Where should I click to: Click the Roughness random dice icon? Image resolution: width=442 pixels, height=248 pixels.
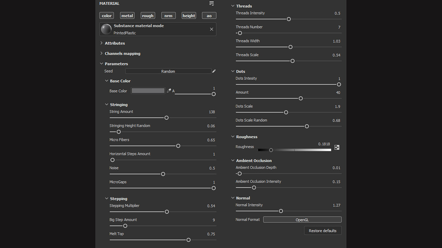click(x=337, y=147)
